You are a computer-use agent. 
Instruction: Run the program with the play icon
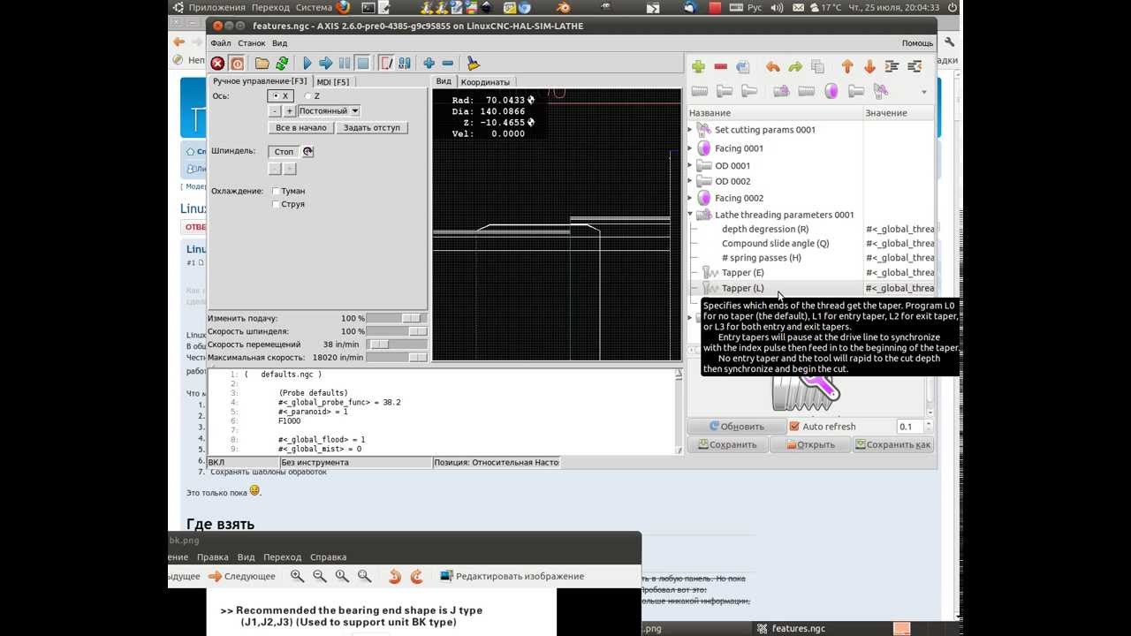(307, 64)
